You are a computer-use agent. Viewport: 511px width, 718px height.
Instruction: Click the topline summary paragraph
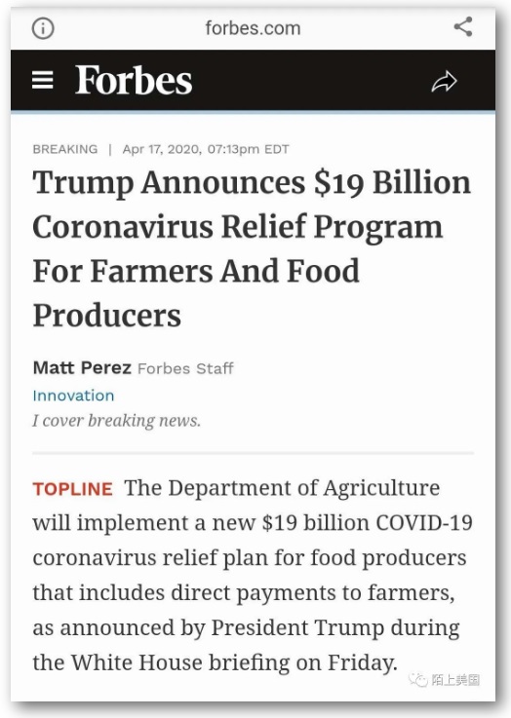[x=253, y=575]
